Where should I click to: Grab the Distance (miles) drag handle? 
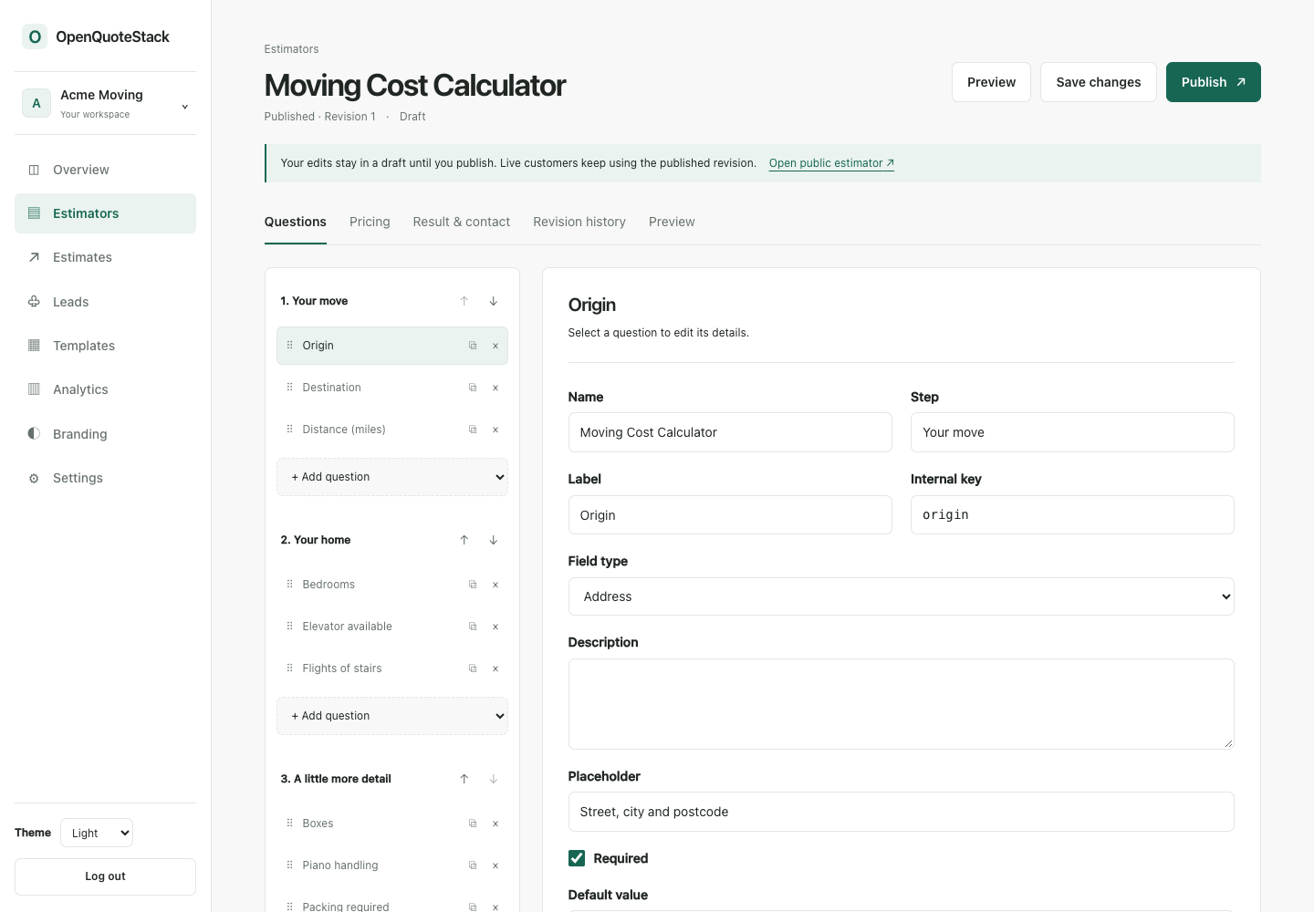pyautogui.click(x=290, y=430)
